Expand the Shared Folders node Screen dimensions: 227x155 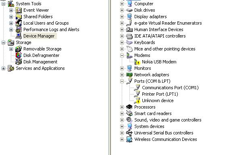(11, 17)
